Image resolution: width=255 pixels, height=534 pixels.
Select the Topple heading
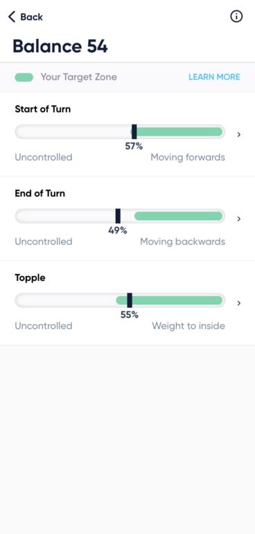[x=30, y=278]
